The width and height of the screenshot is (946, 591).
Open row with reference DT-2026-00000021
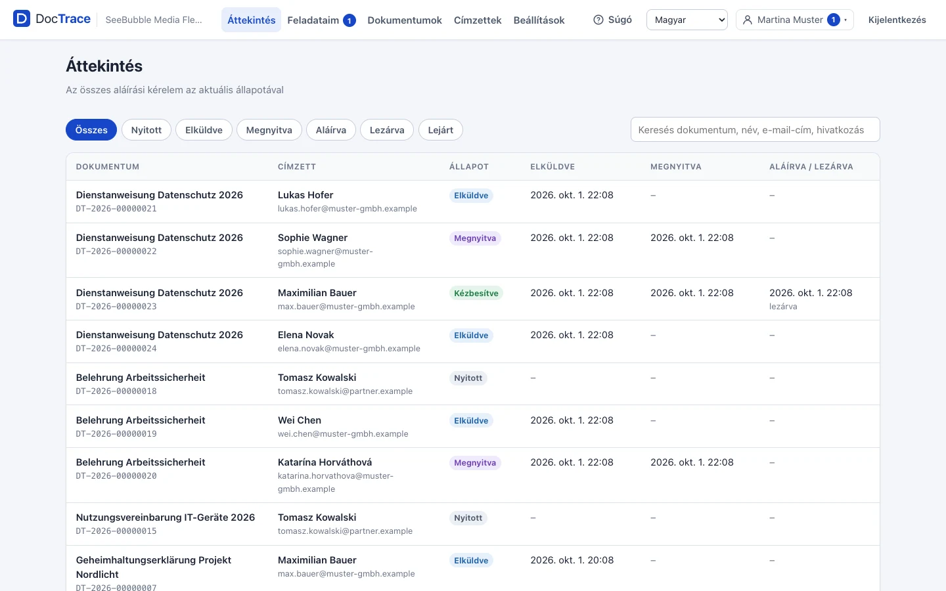pos(473,202)
